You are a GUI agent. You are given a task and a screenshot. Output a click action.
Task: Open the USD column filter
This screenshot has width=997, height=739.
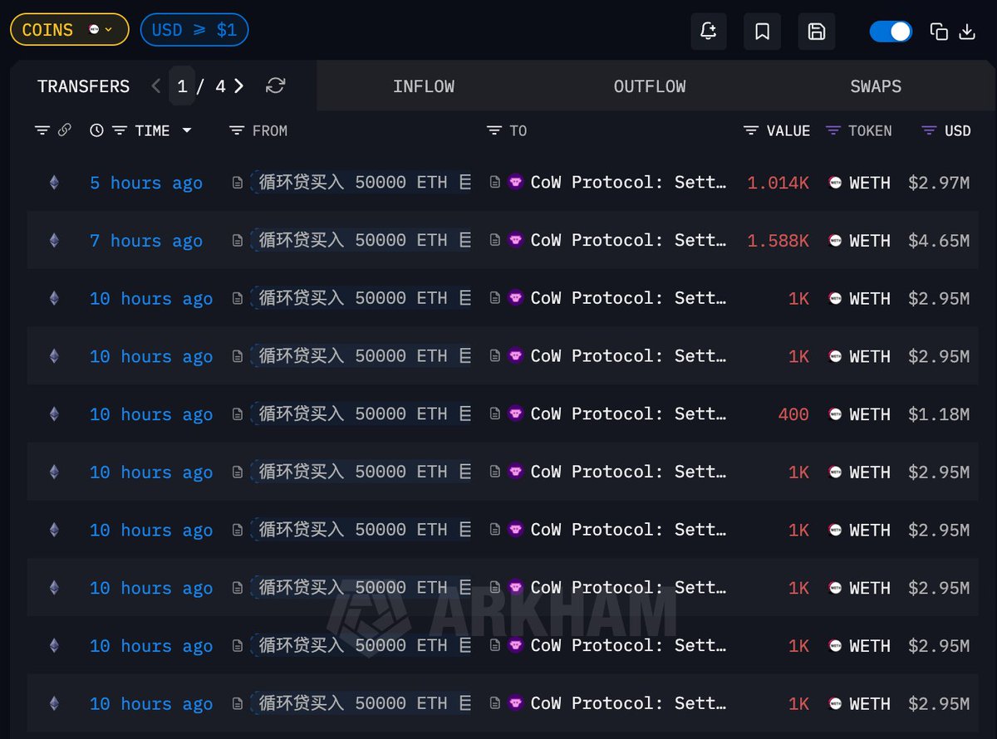click(930, 130)
